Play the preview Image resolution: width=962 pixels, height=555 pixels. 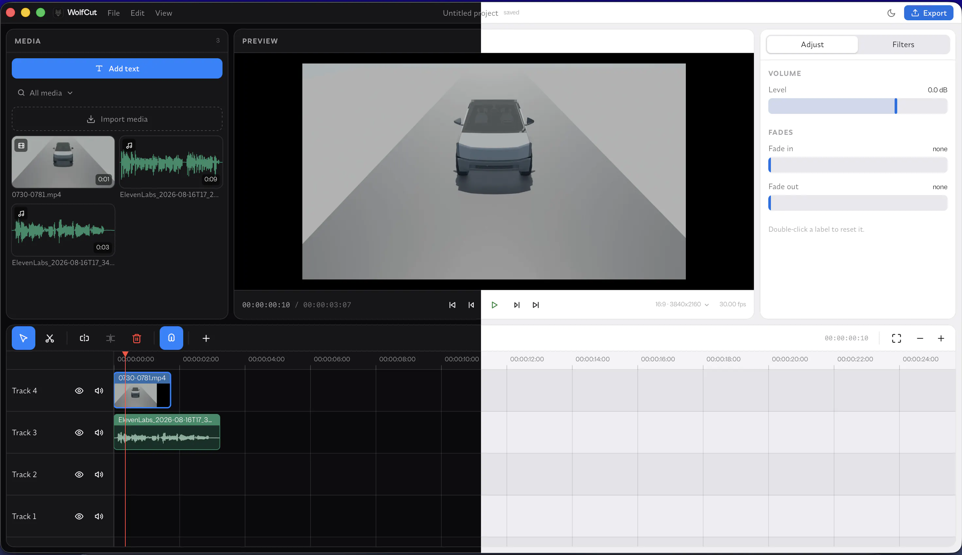[x=494, y=305]
